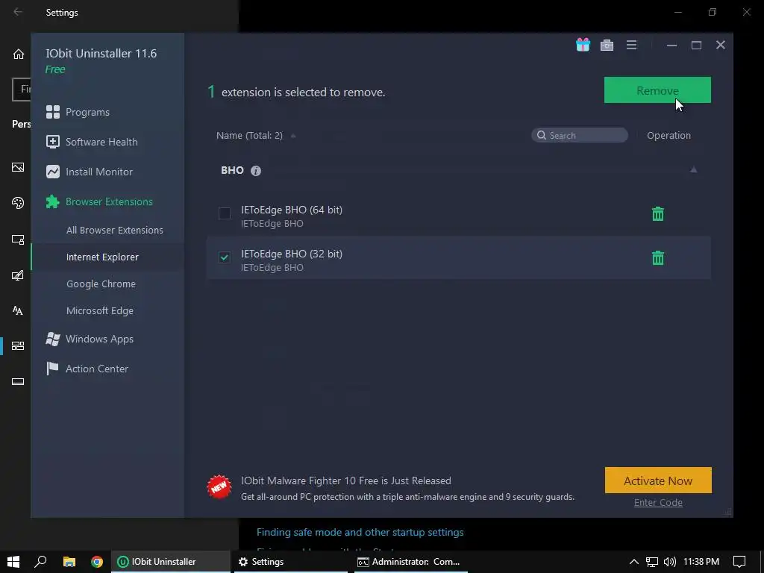Open File Explorer from taskbar
Screen dimensions: 764x573
tap(69, 562)
